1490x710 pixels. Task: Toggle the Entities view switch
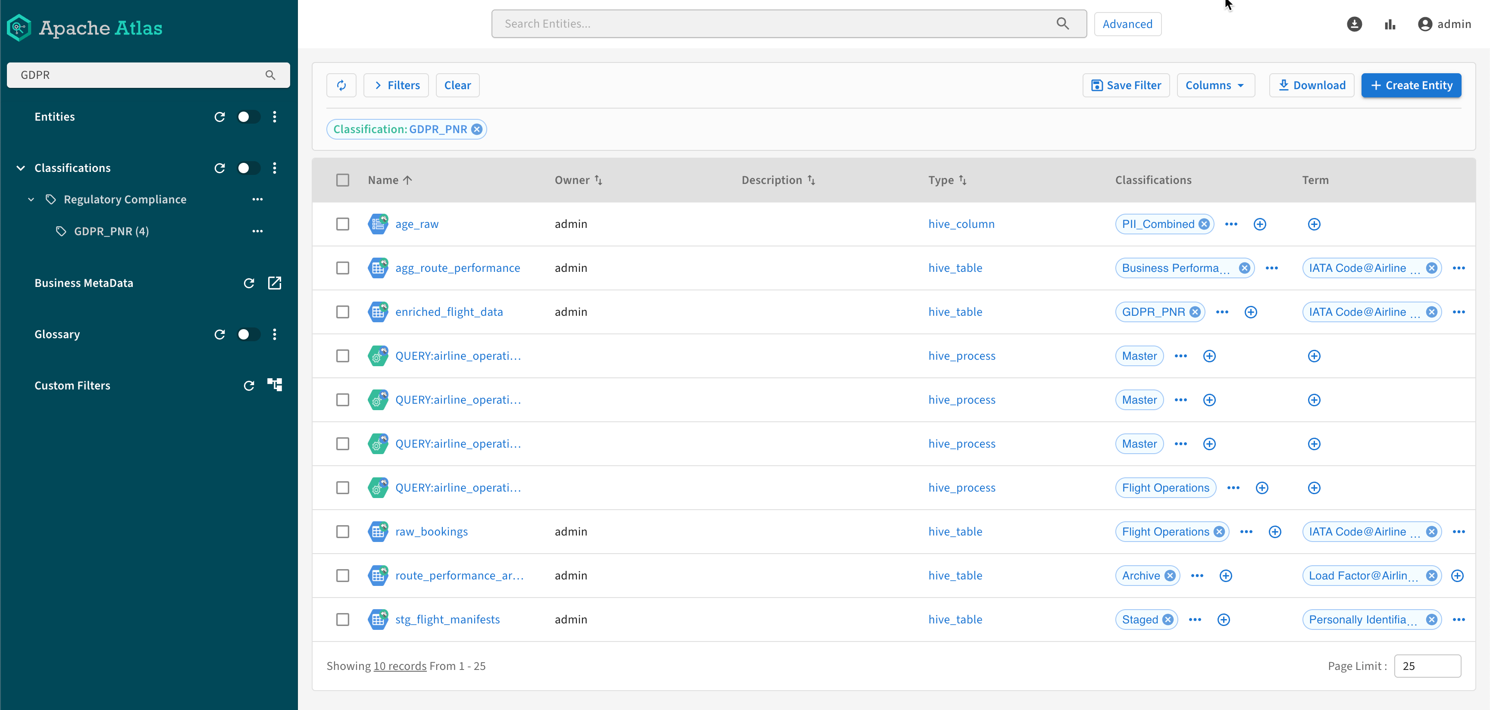click(x=248, y=117)
